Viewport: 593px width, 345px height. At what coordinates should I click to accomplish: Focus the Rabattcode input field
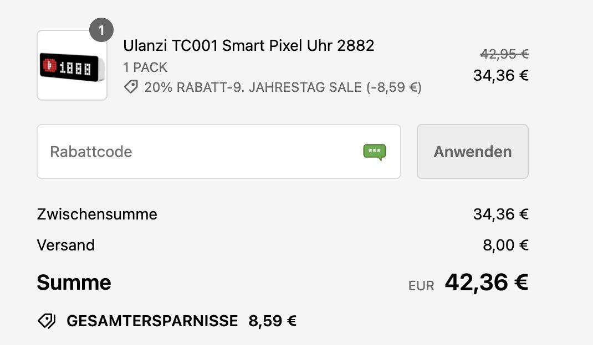[200, 151]
